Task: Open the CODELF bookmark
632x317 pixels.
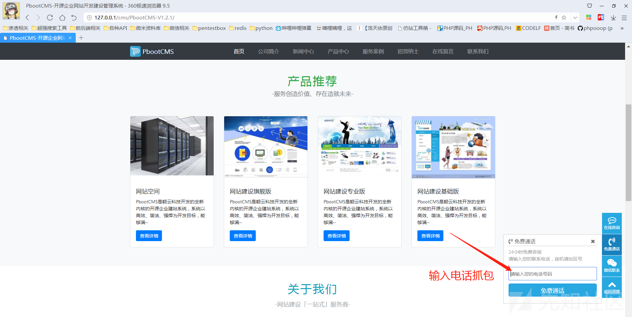Action: (528, 28)
